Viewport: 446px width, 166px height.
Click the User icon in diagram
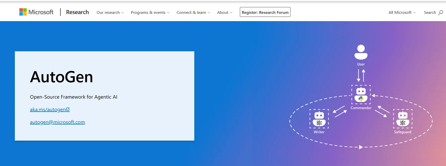pyautogui.click(x=361, y=52)
